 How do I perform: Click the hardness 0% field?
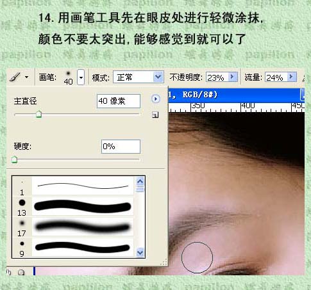pyautogui.click(x=121, y=147)
